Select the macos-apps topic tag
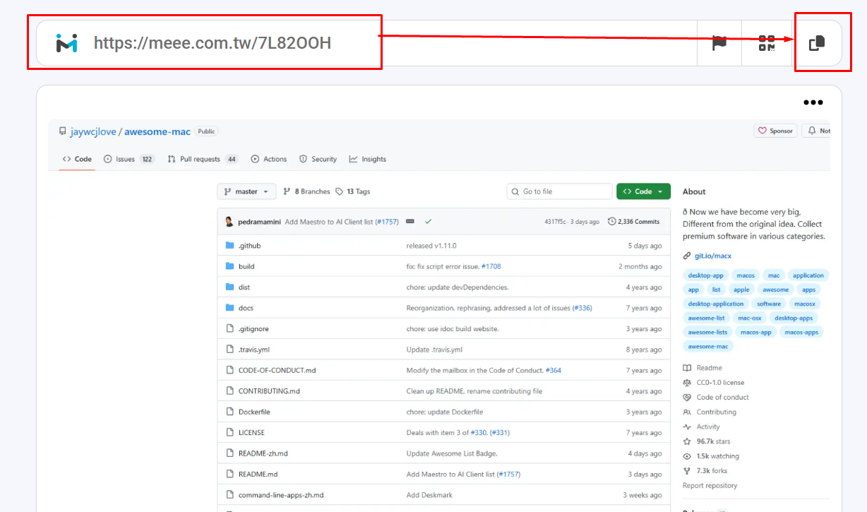The width and height of the screenshot is (867, 512). [801, 332]
